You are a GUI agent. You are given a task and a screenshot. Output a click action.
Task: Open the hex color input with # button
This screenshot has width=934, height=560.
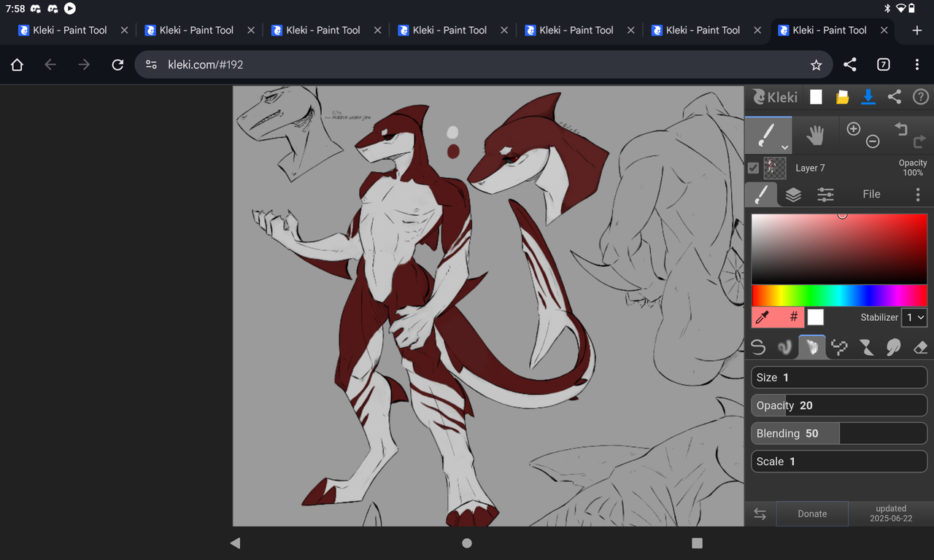point(794,317)
